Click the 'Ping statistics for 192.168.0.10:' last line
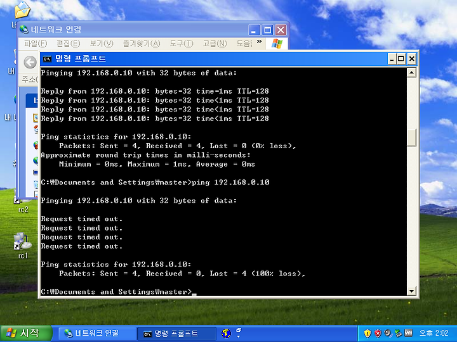 click(x=116, y=264)
